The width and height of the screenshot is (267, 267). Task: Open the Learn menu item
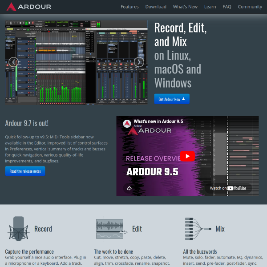210,7
